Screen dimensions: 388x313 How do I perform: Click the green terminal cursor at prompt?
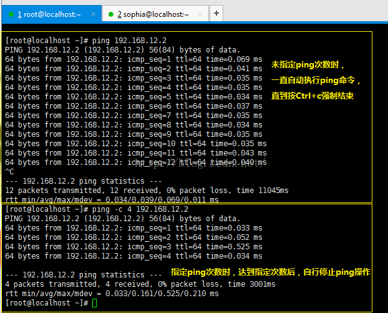[94, 303]
